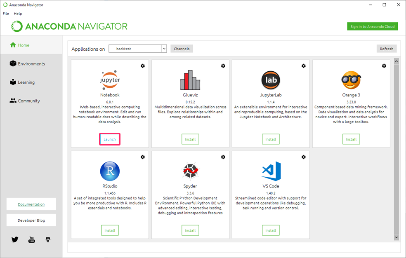Click the Glueviz bar chart logo

pos(190,80)
